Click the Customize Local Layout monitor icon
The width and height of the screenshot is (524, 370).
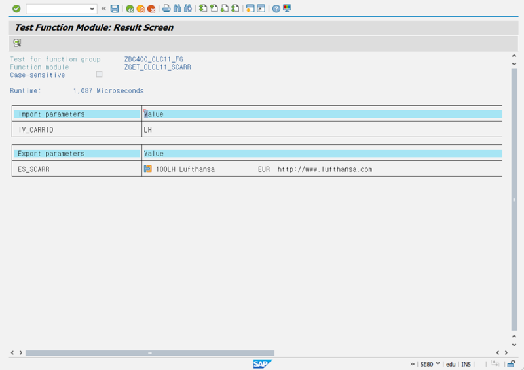(x=287, y=8)
